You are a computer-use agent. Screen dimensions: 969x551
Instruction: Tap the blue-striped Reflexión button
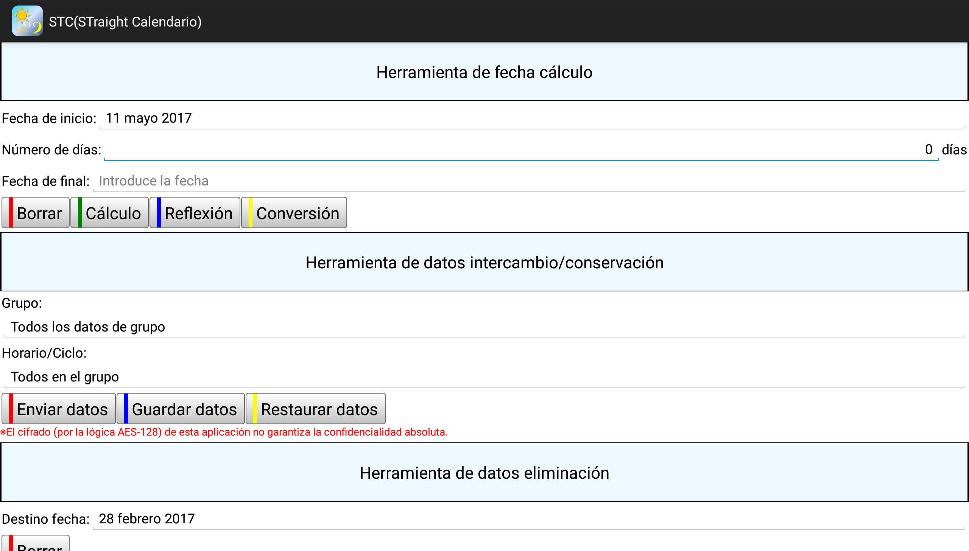pos(195,213)
